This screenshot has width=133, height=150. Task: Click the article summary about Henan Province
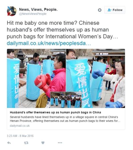65,119
